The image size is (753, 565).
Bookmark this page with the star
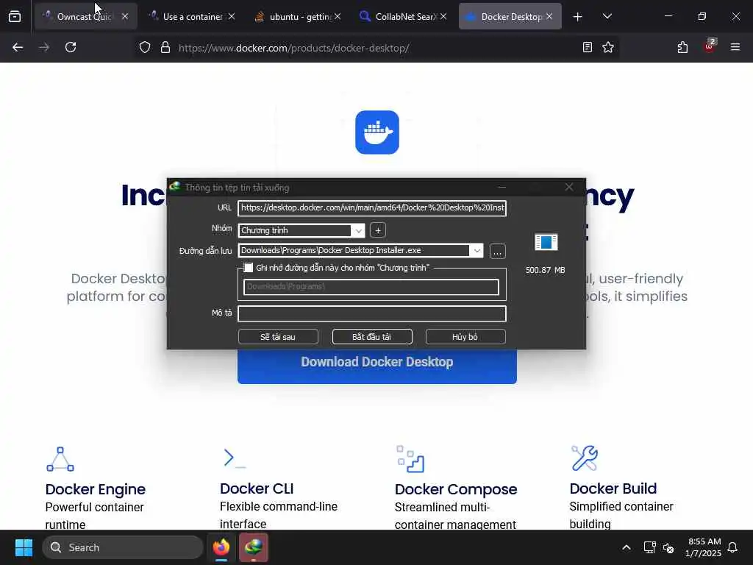pyautogui.click(x=608, y=47)
